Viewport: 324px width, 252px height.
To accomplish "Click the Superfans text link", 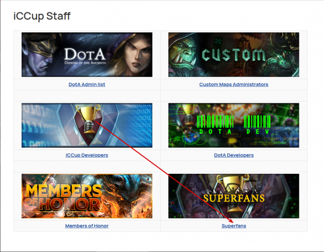I will pyautogui.click(x=234, y=226).
